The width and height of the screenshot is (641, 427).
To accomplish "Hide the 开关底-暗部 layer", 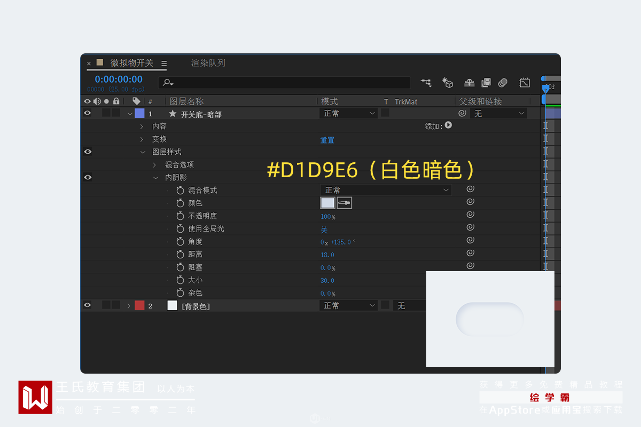I will (88, 113).
